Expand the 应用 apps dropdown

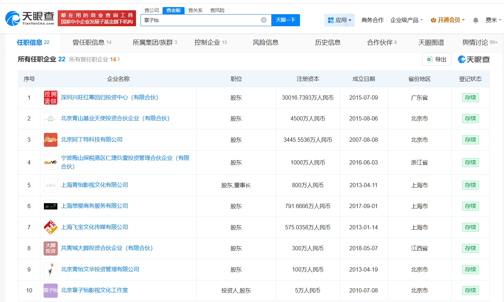[x=339, y=20]
